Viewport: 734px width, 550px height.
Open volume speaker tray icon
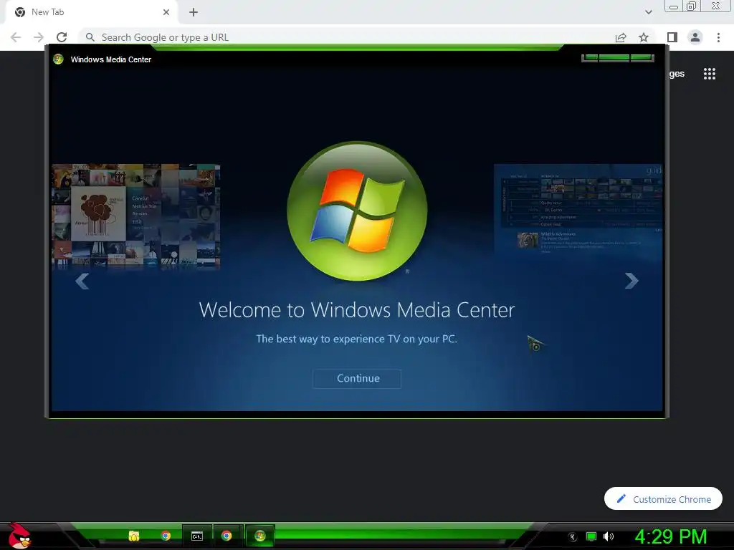pos(608,537)
